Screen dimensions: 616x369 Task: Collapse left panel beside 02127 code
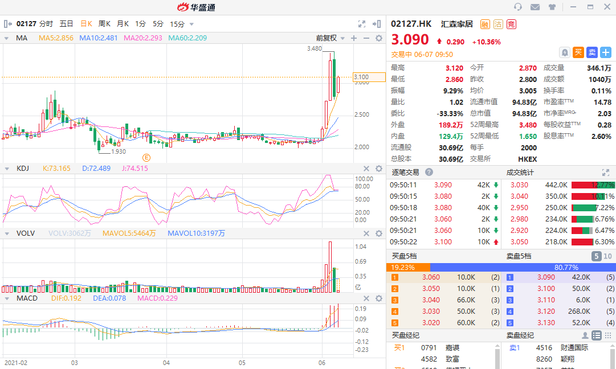(7, 24)
